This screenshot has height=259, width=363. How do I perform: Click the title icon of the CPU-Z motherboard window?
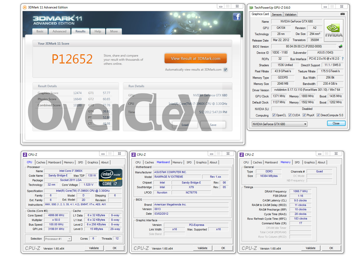134,155
